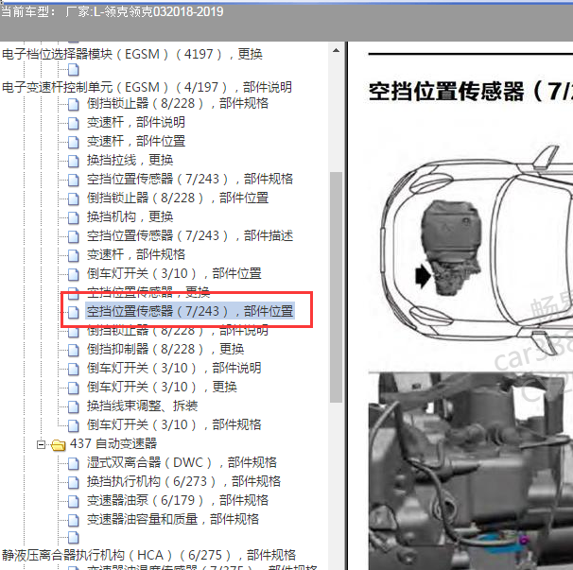Open 空挡位置传感器（7/243），部件描述
Screen dimensions: 573x570
(190, 235)
